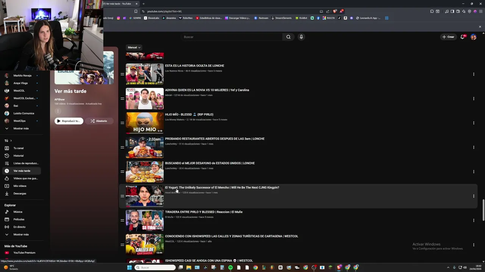Open video 'ADIVINA QUIEN ES LA NOVIA VS 10 MUJERES'
Image resolution: width=485 pixels, height=272 pixels.
207,90
